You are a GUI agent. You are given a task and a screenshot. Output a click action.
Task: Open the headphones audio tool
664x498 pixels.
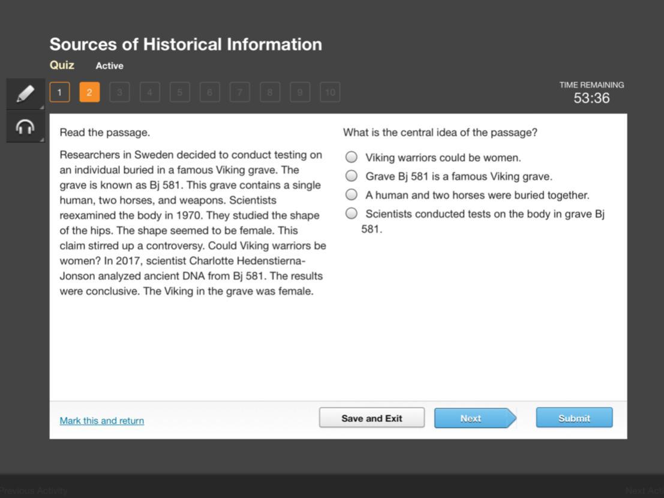25,127
